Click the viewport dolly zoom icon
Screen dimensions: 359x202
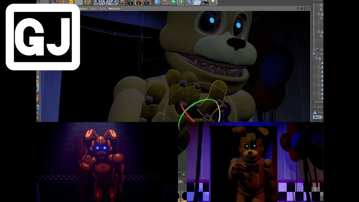tap(302, 8)
